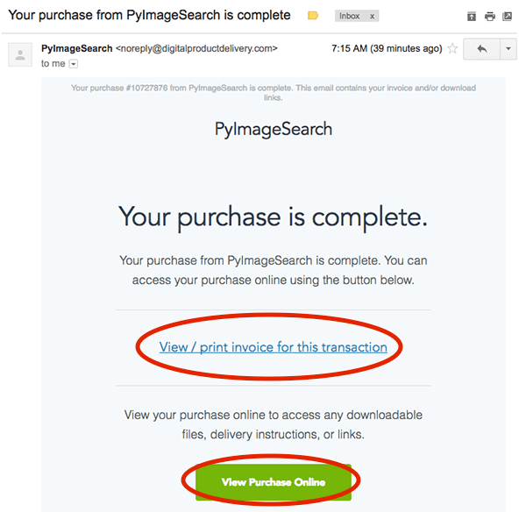Image resolution: width=526 pixels, height=512 pixels.
Task: Click the Inbox label tag
Action: 349,16
